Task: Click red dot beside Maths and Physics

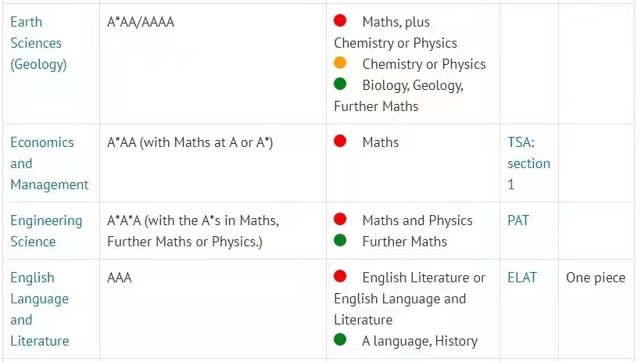Action: click(340, 219)
